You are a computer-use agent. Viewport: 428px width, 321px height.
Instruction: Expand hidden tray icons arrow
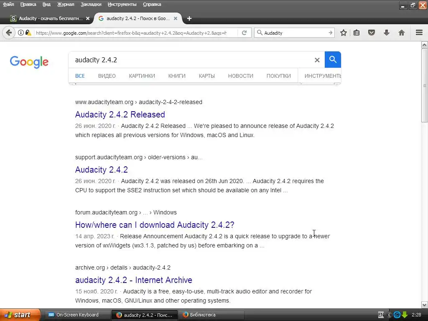point(390,315)
